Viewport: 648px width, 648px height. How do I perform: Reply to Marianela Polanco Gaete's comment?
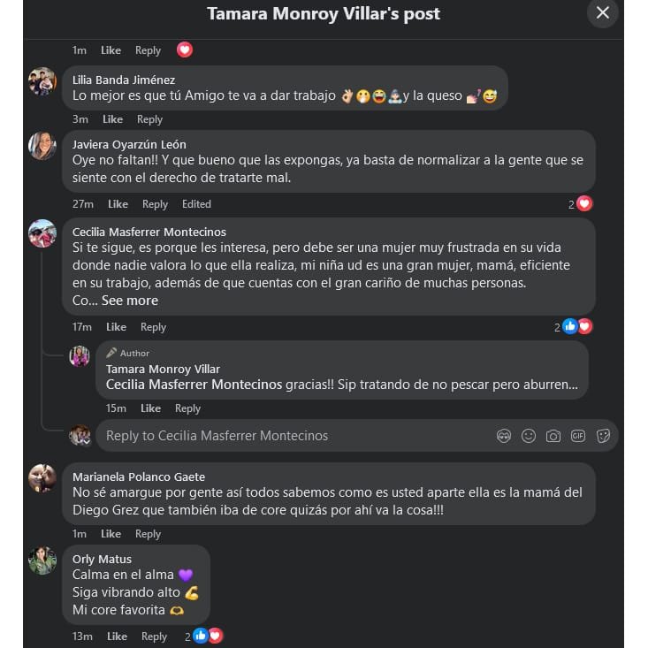(148, 534)
